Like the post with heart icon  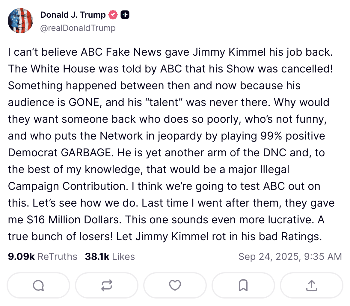coord(175,285)
